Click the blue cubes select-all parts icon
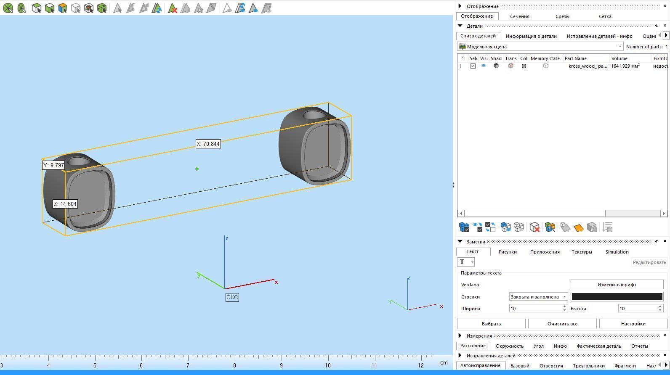The image size is (670, 375). (464, 227)
